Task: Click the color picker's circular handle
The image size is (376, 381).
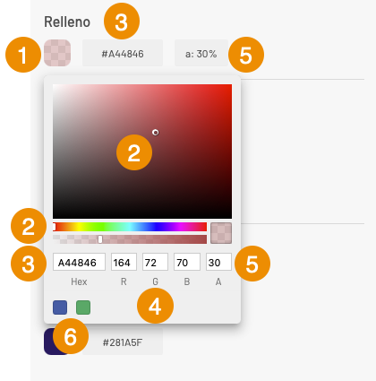Action: (156, 133)
